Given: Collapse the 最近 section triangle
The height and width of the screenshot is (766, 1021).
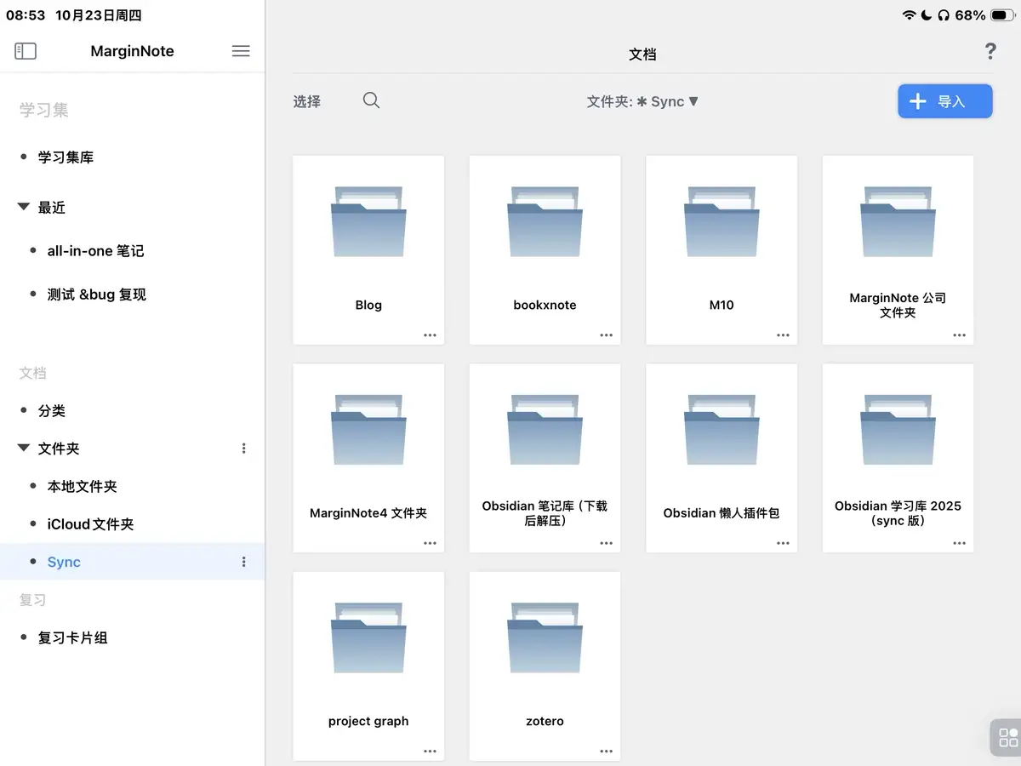Looking at the screenshot, I should (24, 207).
